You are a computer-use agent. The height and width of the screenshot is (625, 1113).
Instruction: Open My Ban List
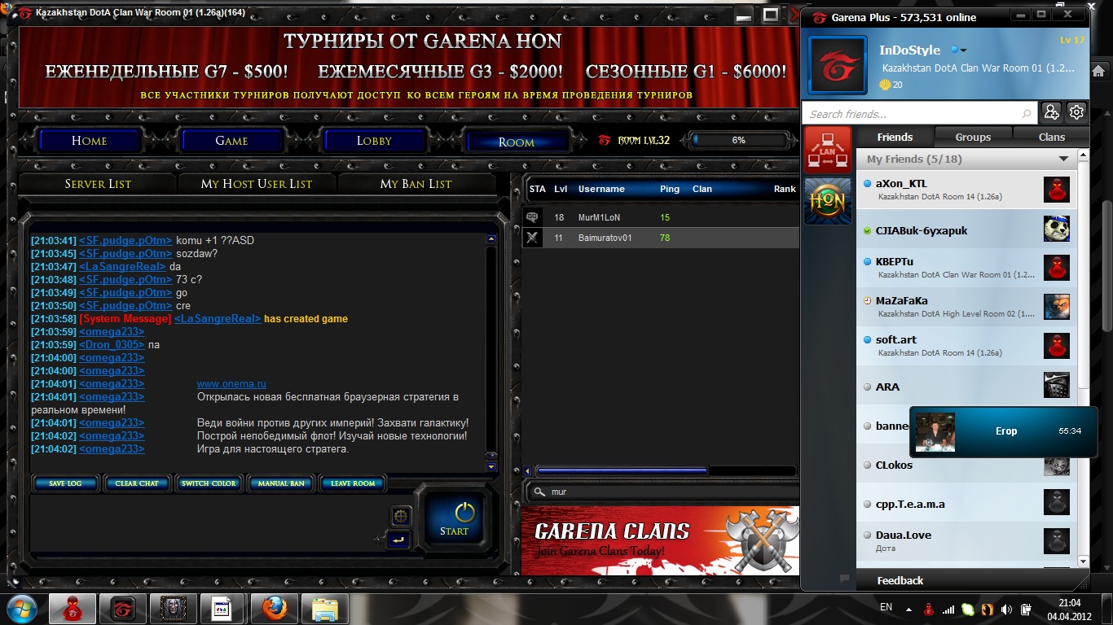(416, 184)
